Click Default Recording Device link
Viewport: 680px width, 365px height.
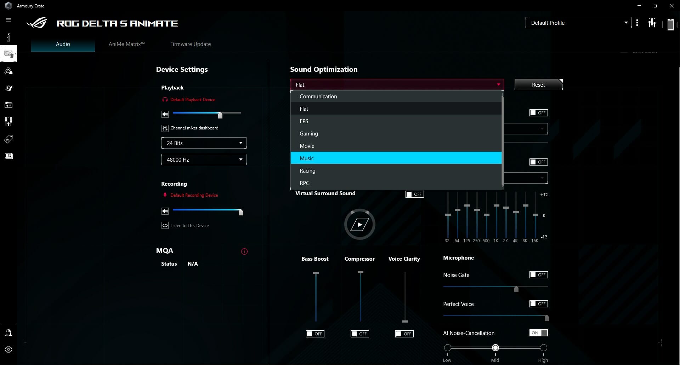194,195
